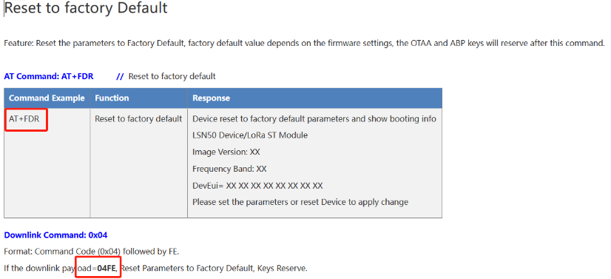Click the 'DevEui= XX XX XX' line
Screen dimensions: 611x279
point(257,186)
